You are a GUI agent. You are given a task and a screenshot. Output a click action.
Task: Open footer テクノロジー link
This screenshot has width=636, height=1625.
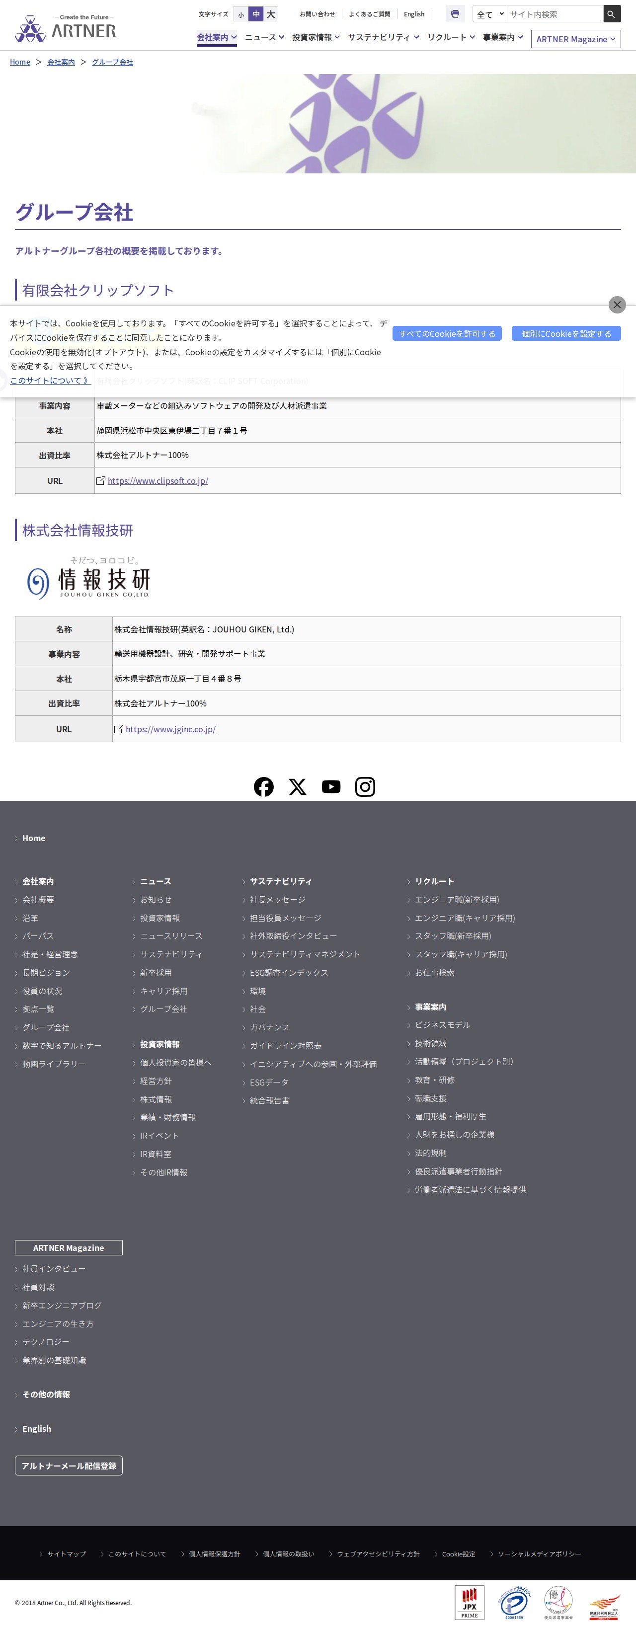[46, 1342]
